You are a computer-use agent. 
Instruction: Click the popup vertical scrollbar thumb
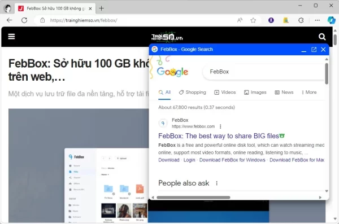tap(327, 74)
